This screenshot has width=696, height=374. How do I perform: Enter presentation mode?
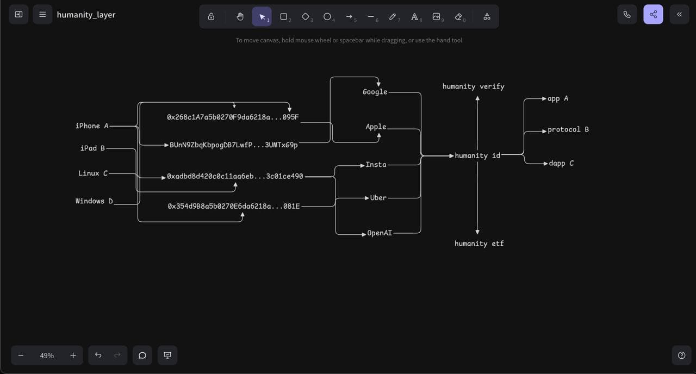click(x=167, y=355)
